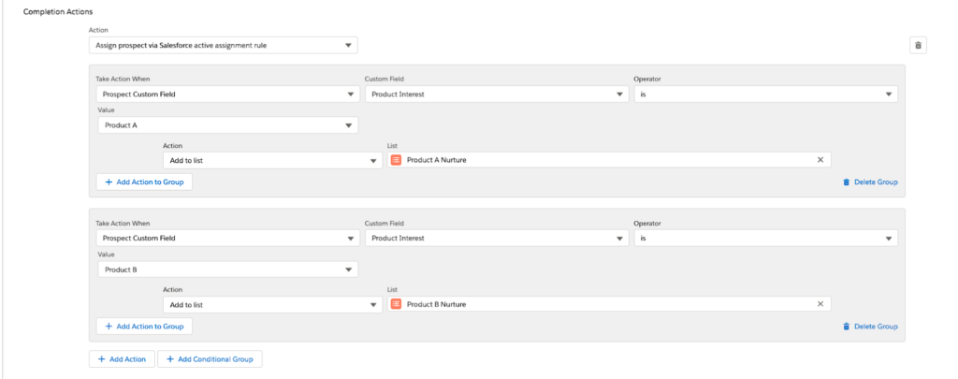This screenshot has width=958, height=379.
Task: Open first group's Take Action When dropdown
Action: (227, 94)
